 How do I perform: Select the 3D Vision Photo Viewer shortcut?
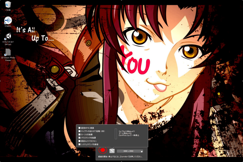click(8, 55)
